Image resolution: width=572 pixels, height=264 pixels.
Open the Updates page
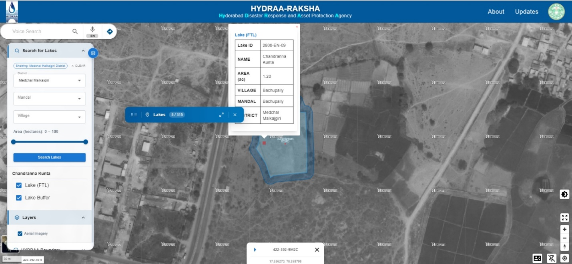pos(526,12)
